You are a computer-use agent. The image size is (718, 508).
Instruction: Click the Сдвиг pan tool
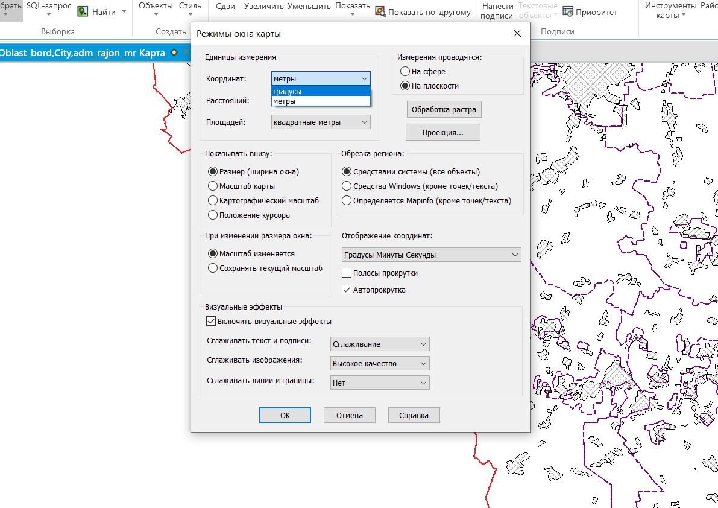[x=227, y=6]
